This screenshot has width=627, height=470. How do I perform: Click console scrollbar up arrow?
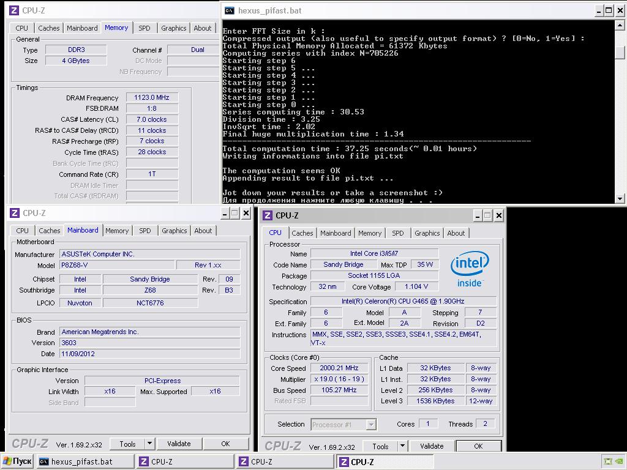point(620,25)
